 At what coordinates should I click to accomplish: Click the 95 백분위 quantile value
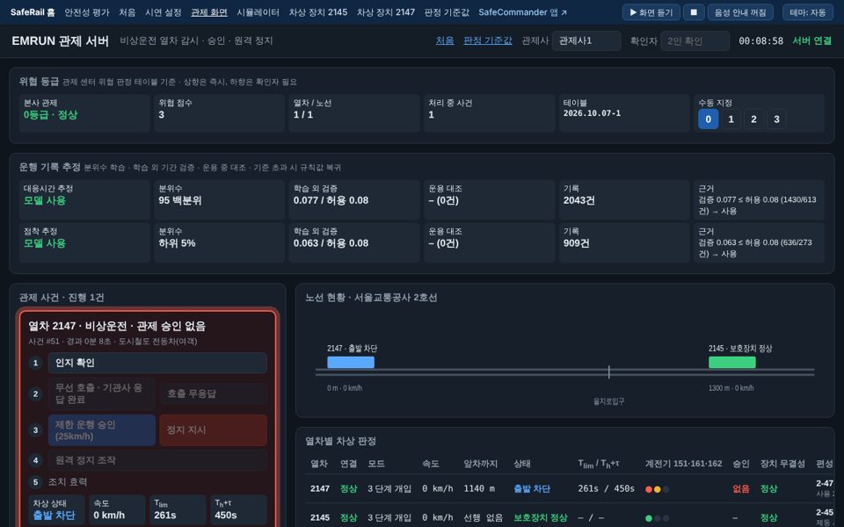(179, 200)
